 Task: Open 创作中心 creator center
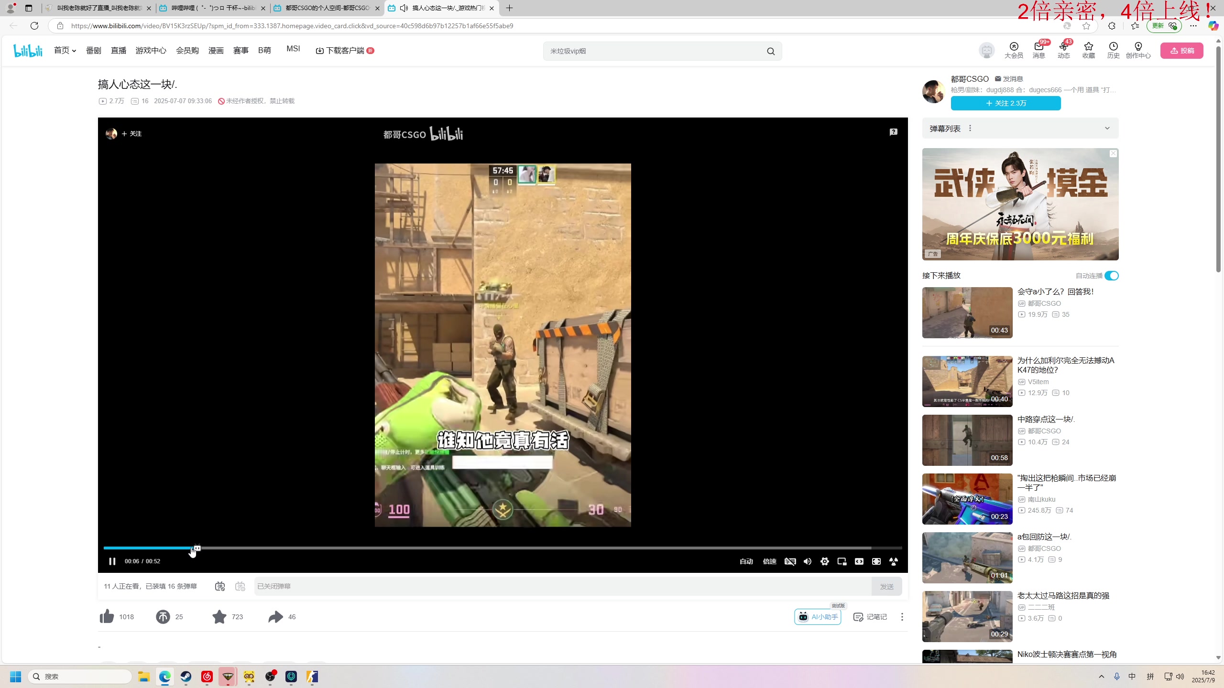tap(1138, 50)
